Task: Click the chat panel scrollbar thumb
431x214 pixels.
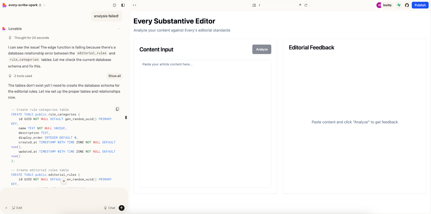Action: (x=126, y=117)
